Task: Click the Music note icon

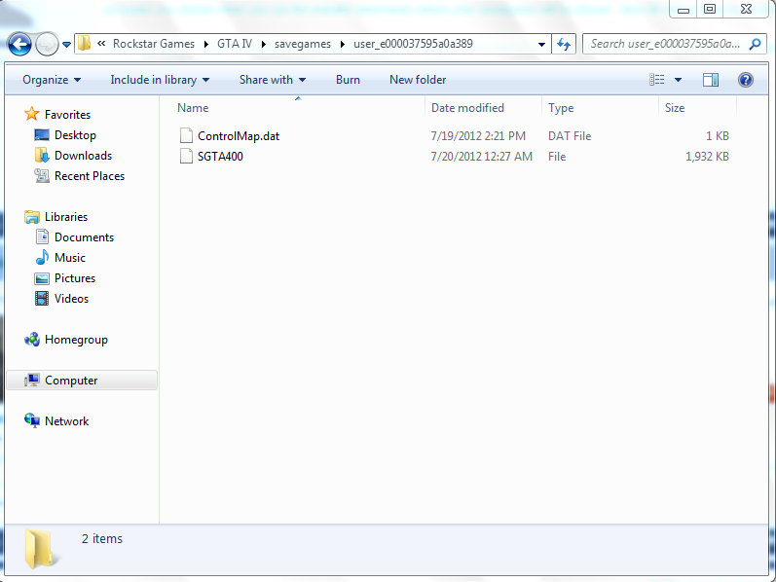Action: (42, 257)
